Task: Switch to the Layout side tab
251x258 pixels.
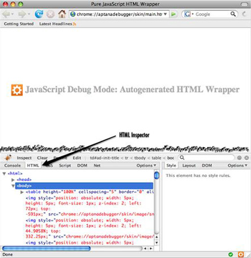Action: click(x=189, y=166)
